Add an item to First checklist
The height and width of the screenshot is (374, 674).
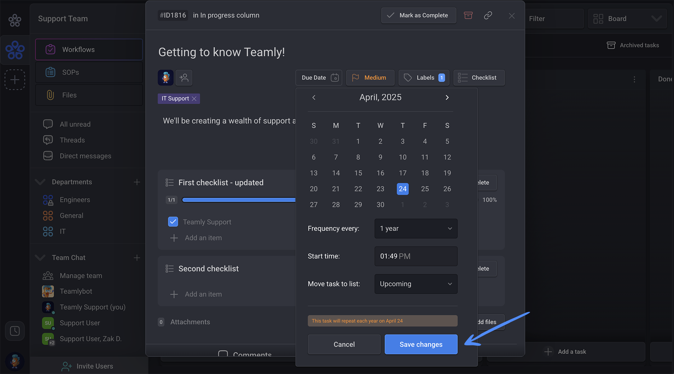click(x=196, y=238)
